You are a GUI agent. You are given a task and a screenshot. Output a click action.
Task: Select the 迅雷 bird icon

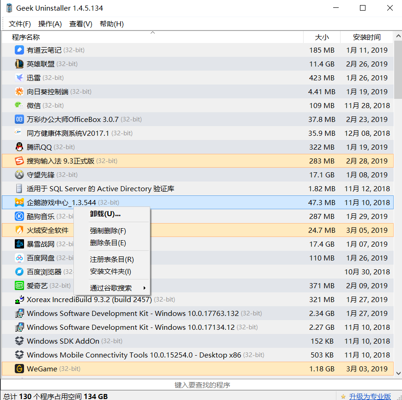(x=19, y=78)
